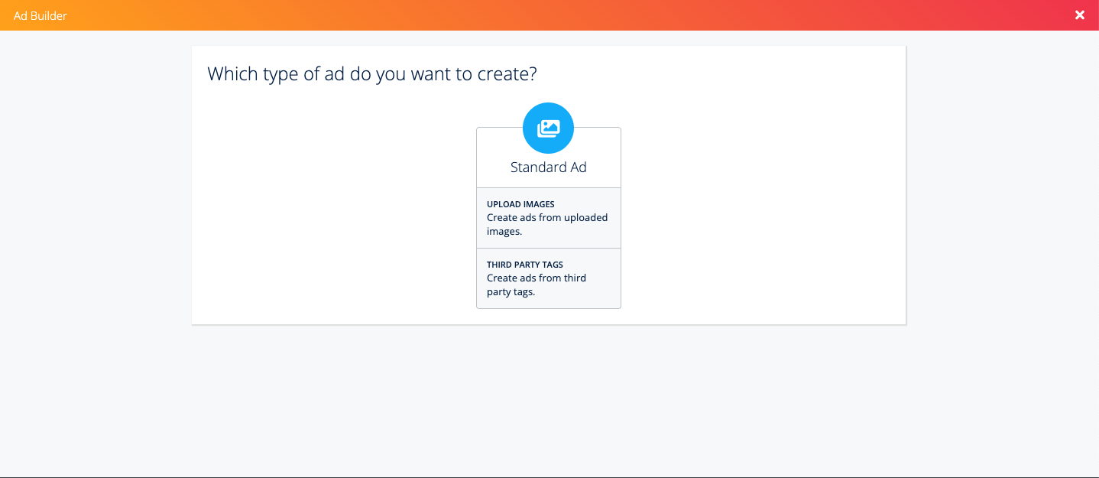Screen dimensions: 1099x478
Task: Click blank gray area below the white panel
Action: 548,398
